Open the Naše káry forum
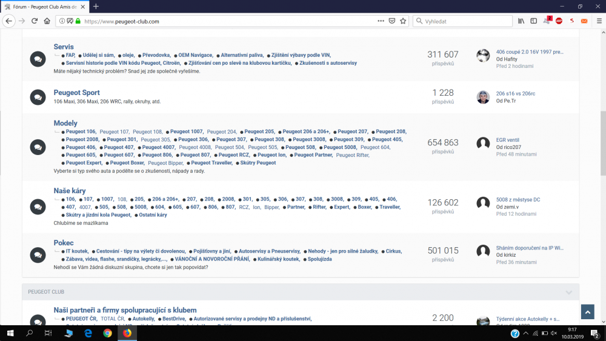This screenshot has width=606, height=341. (70, 191)
